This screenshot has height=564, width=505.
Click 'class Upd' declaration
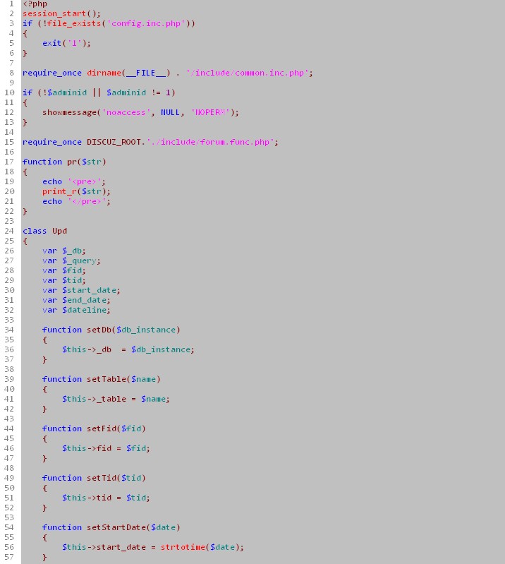click(44, 231)
